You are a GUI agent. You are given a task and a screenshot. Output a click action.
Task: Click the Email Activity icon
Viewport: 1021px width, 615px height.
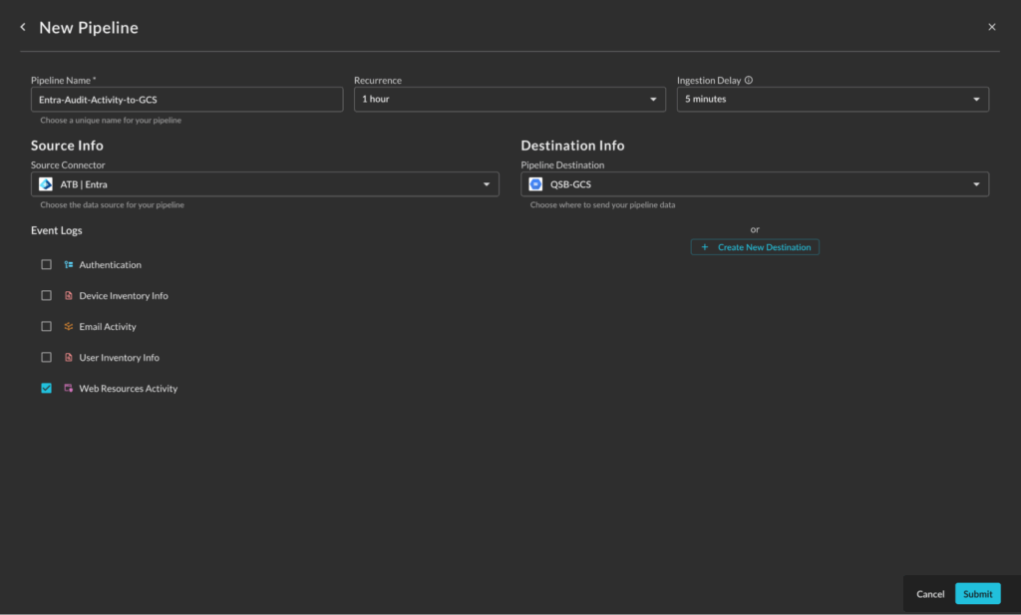click(69, 327)
